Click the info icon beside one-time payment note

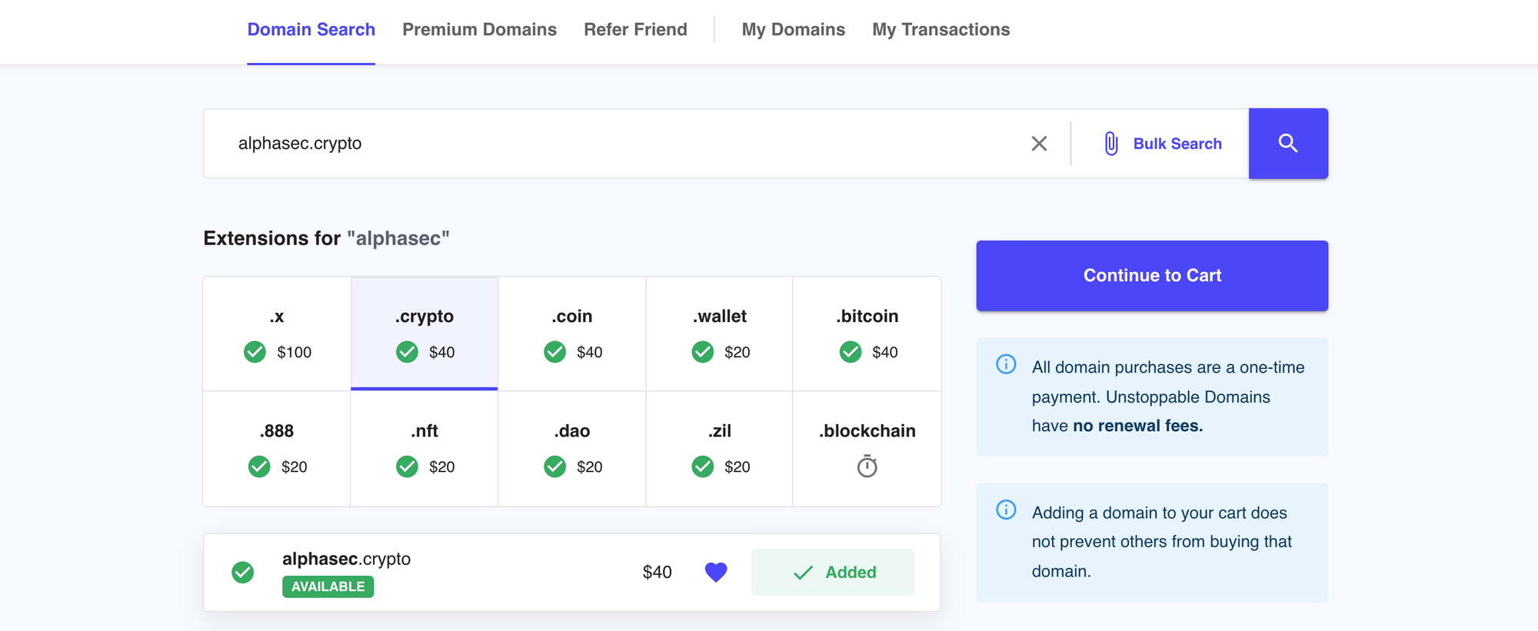pos(1006,364)
